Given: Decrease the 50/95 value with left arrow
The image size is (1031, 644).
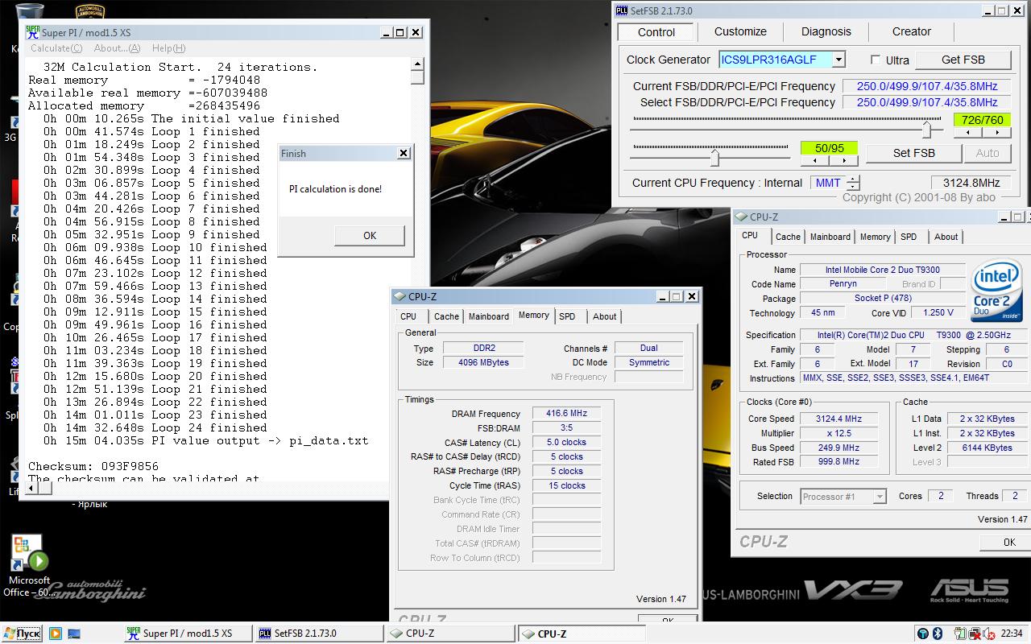Looking at the screenshot, I should 814,160.
